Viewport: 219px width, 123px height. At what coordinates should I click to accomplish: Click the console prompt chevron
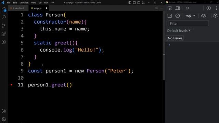[x=169, y=45]
